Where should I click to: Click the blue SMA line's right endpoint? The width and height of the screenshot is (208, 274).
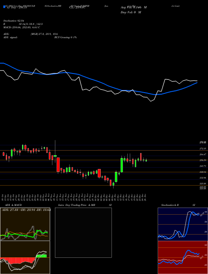coord(197,83)
